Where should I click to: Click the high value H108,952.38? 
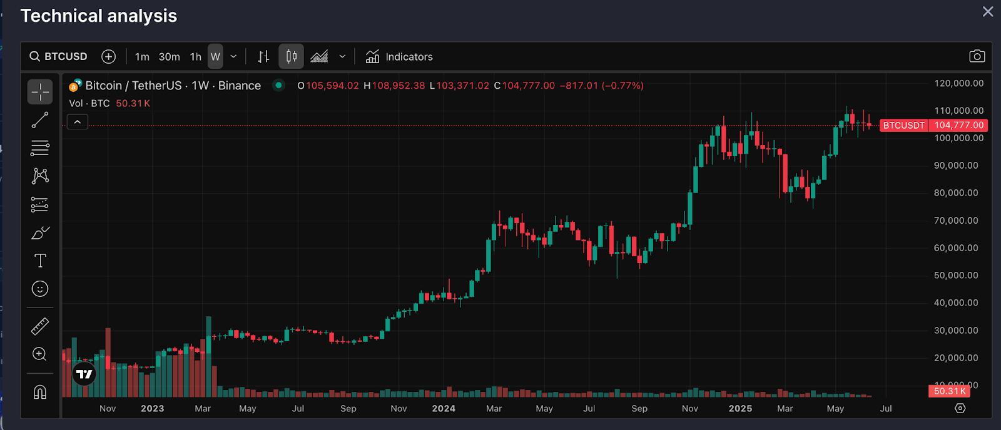coord(394,86)
